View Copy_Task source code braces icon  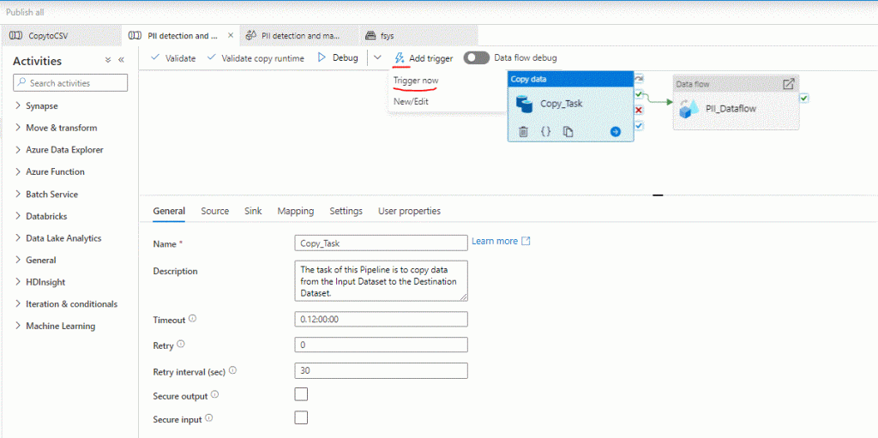click(546, 132)
